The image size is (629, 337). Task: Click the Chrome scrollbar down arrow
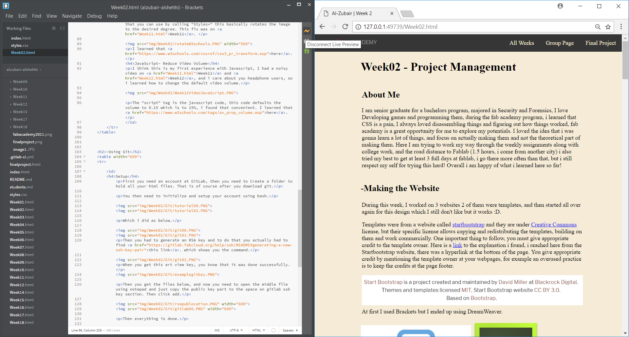tap(625, 333)
